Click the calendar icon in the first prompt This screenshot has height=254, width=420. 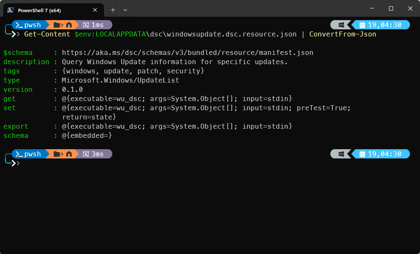(362, 25)
